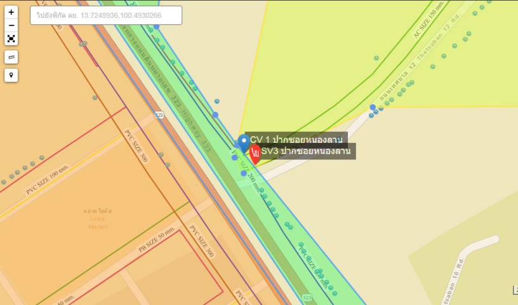Click the 323 route shield near the crossroad
518x305 pixels.
[159, 115]
